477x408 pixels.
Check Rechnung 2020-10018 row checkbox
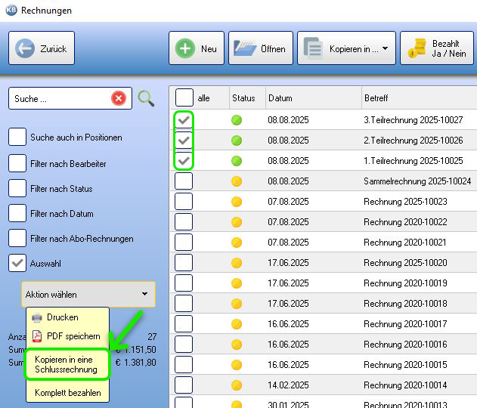[x=184, y=303]
